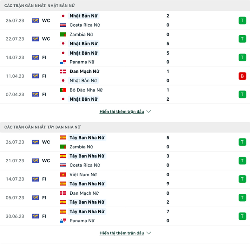Click the Vietnam flag next to Việt Nam Nữ
The height and width of the screenshot is (244, 250).
point(63,175)
